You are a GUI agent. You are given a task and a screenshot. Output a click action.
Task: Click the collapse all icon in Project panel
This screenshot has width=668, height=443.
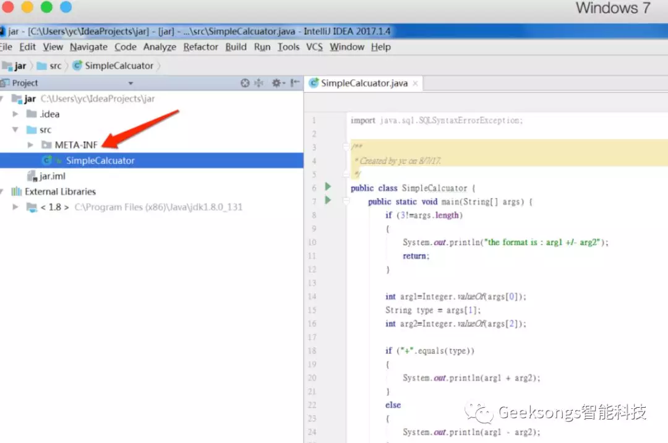[259, 83]
